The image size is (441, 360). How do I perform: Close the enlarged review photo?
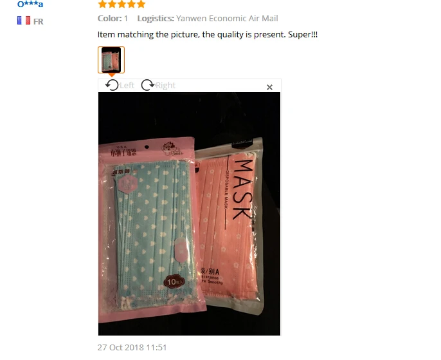(x=269, y=88)
